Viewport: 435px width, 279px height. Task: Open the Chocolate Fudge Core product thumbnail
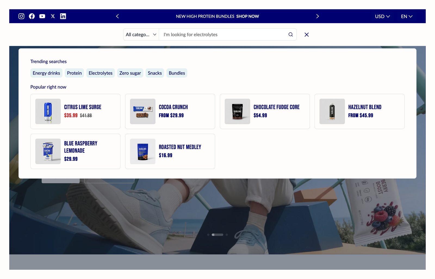pos(237,111)
